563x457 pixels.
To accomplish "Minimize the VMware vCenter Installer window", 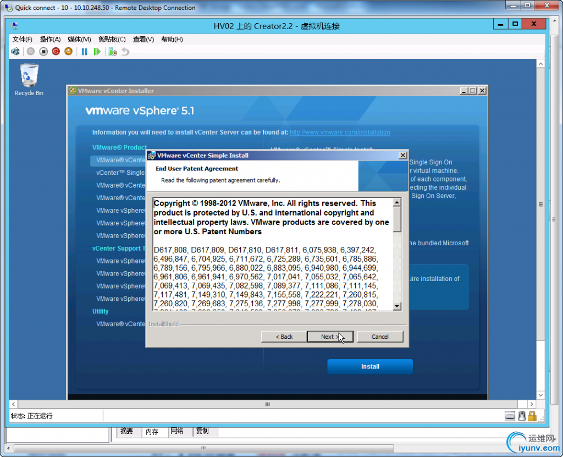I will pyautogui.click(x=463, y=91).
